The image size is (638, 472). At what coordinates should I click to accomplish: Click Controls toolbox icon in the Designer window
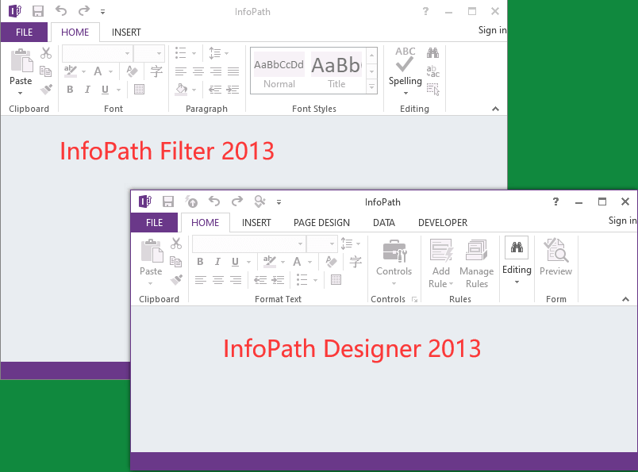point(394,250)
